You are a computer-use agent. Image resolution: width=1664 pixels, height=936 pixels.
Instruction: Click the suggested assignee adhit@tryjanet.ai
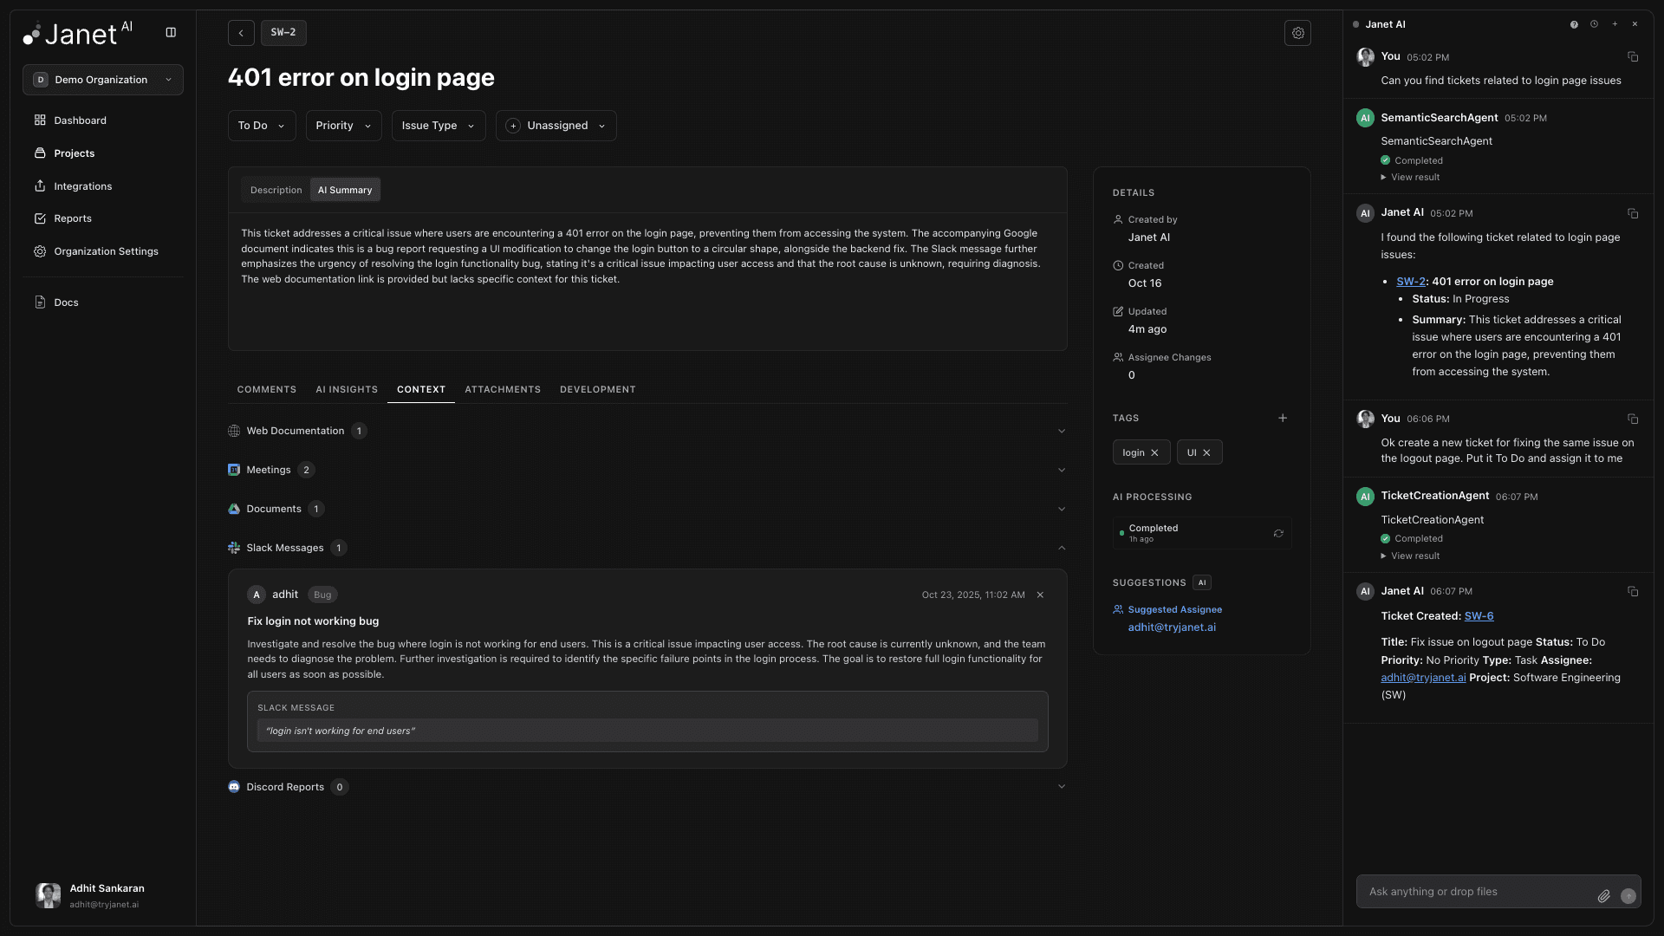[x=1172, y=627]
